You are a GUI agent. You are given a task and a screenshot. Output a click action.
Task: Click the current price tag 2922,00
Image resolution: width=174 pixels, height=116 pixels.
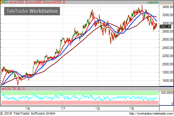point(165,26)
